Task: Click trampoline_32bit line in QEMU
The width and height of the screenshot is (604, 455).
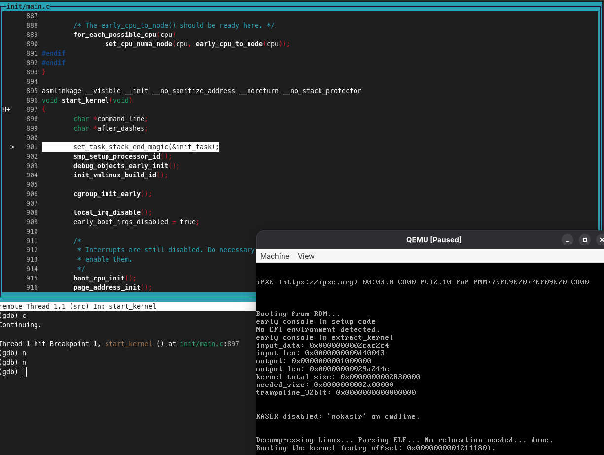Action: (x=336, y=392)
